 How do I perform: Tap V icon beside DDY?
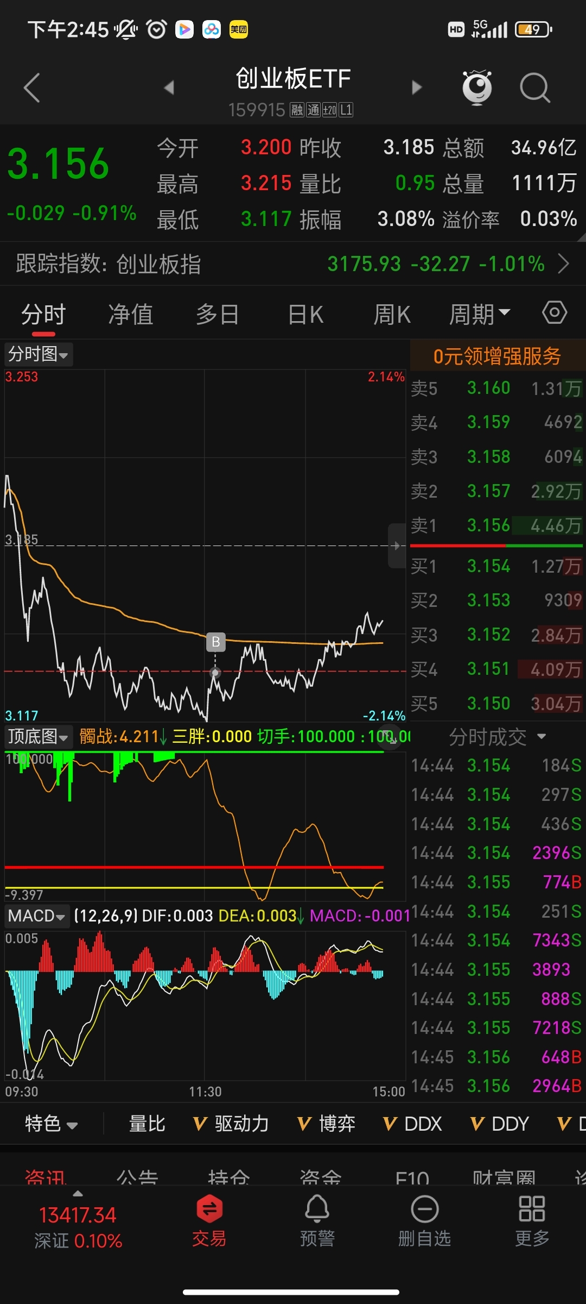477,1124
